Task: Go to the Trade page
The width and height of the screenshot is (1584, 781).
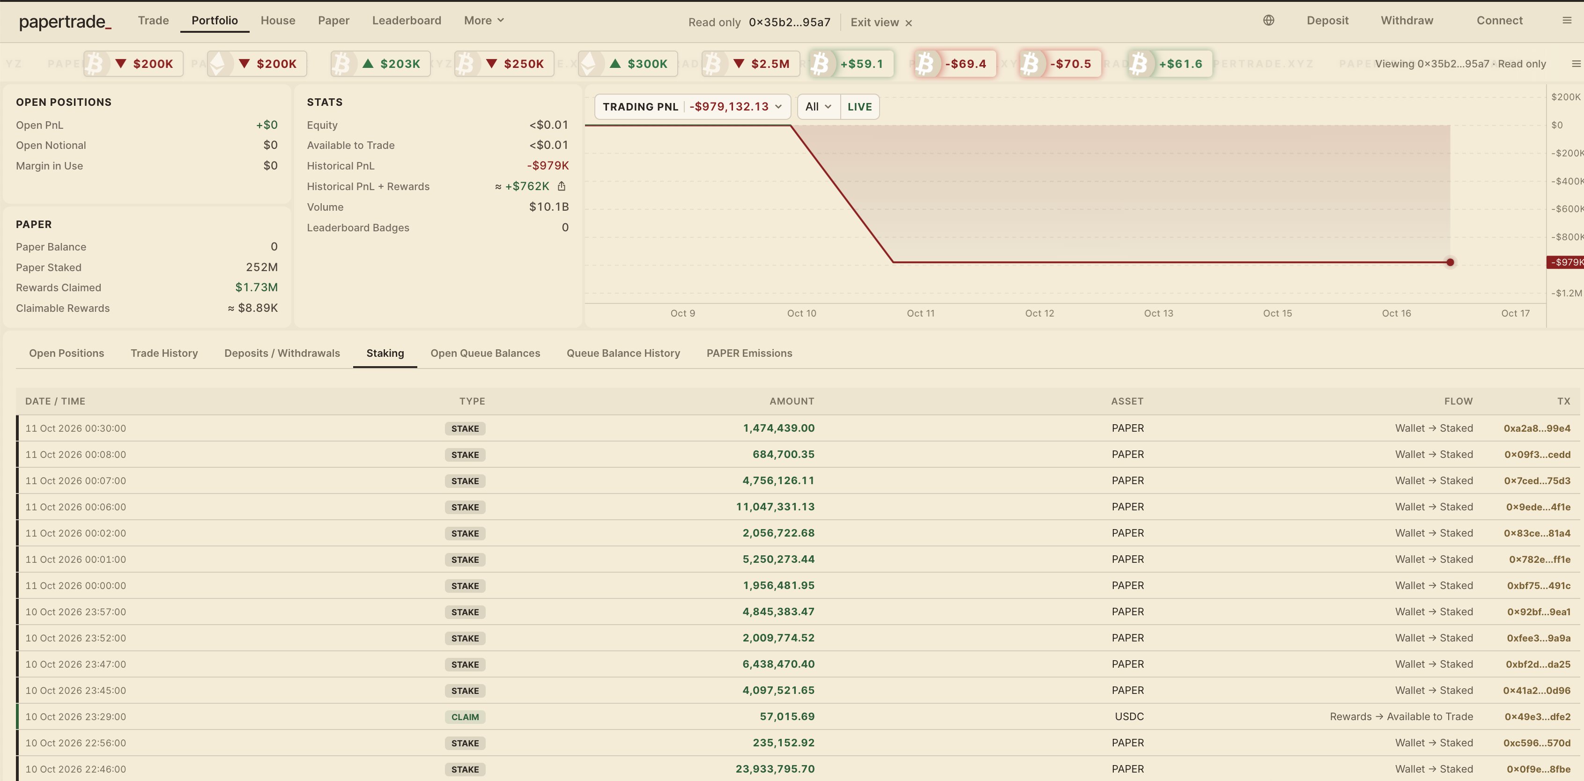Action: point(153,20)
